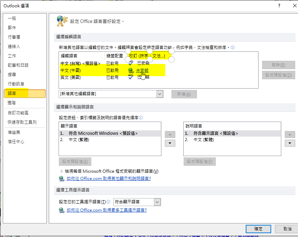This screenshot has width=298, height=237.
Task: Open 自訂功能區 options category
Action: pyautogui.click(x=25, y=113)
